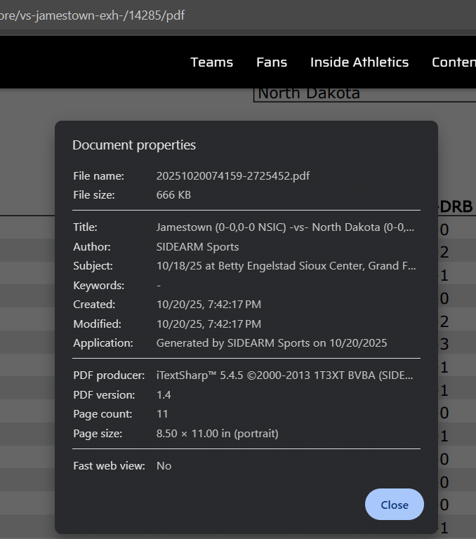Click the PDF file name value

point(232,175)
